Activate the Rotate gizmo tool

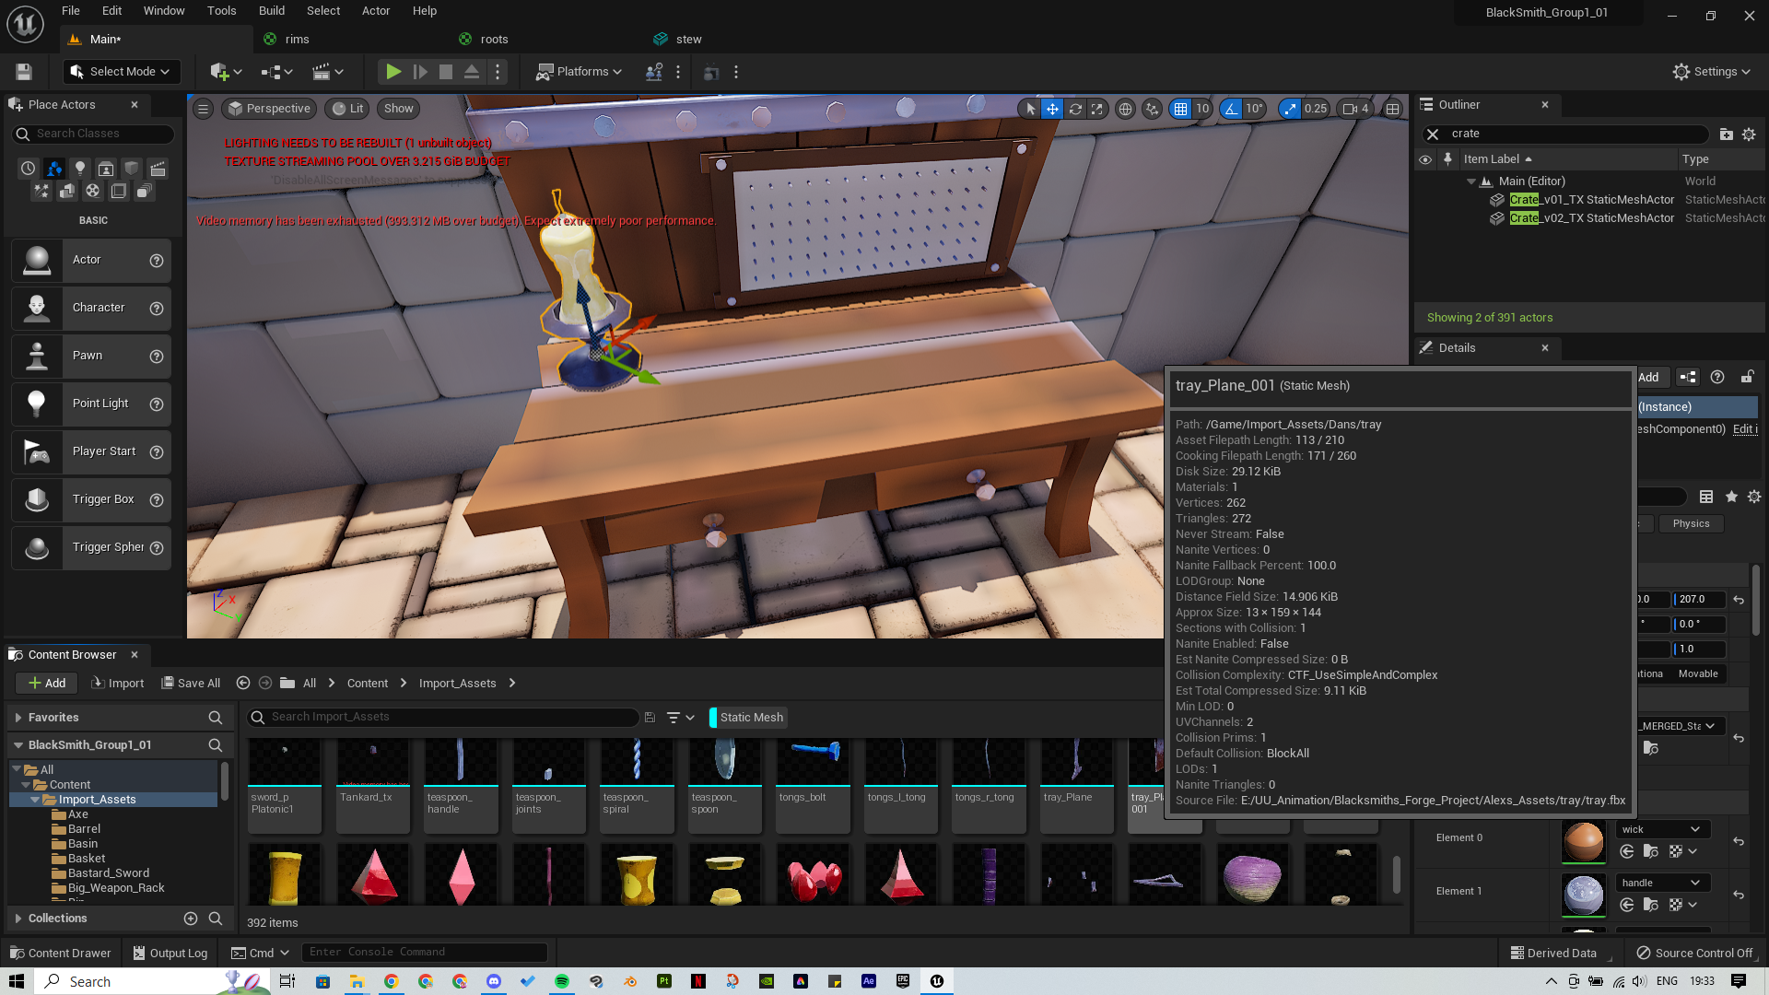coord(1075,109)
